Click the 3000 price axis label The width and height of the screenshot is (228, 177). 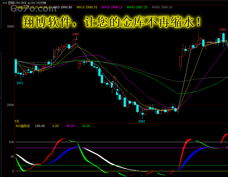coord(10,26)
